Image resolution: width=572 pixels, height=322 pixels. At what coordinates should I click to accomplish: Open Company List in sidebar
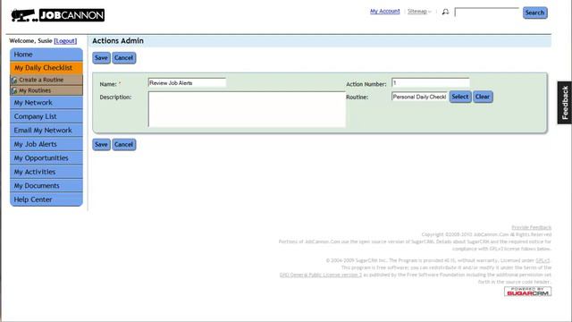46,116
